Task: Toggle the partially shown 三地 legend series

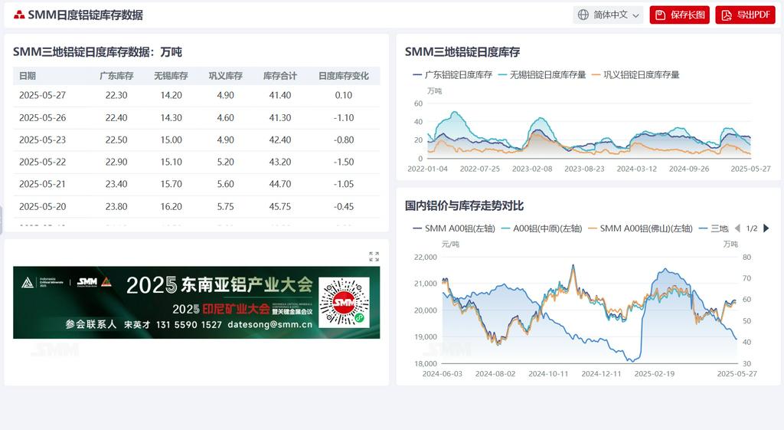Action: 714,228
